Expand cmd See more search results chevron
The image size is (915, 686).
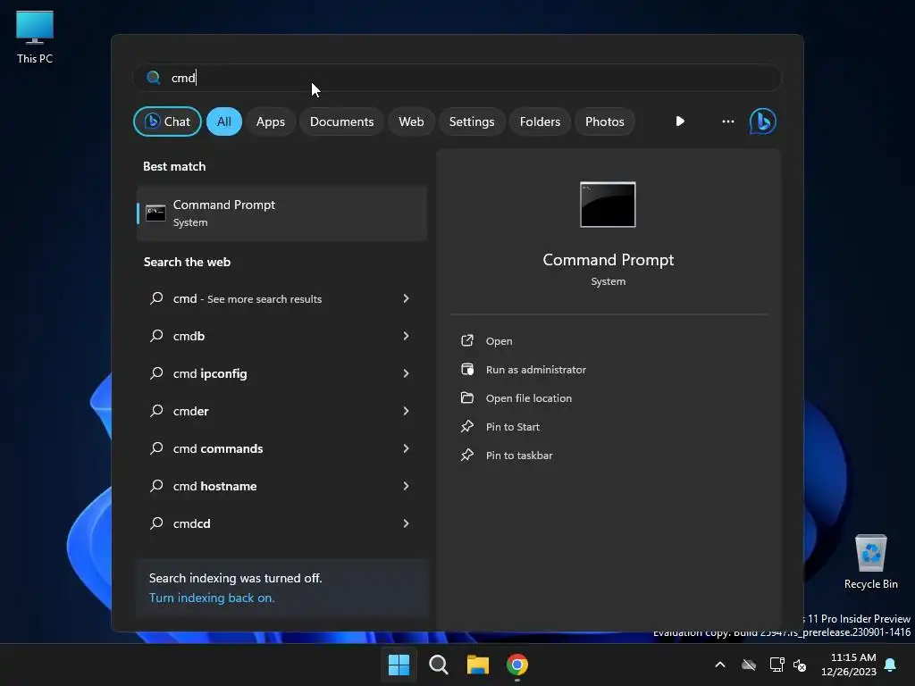point(407,298)
